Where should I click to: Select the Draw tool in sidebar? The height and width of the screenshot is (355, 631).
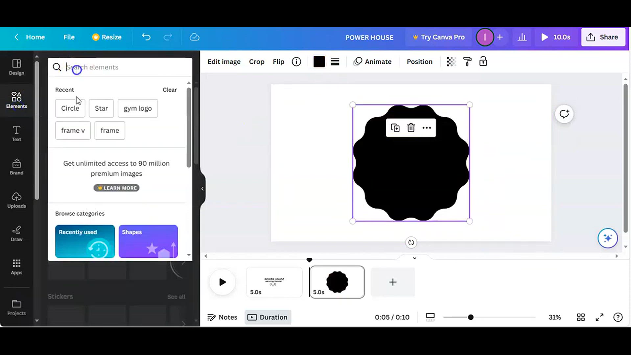point(16,234)
